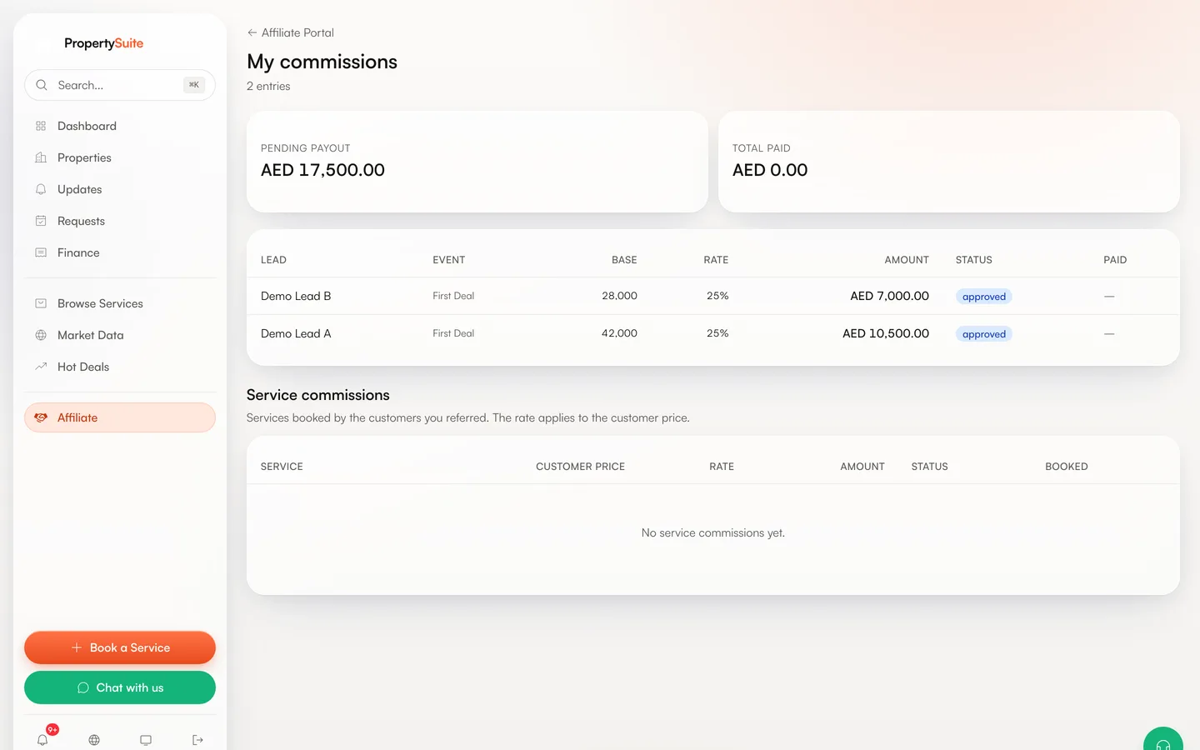Click the magnifier icon in search box
1200x750 pixels.
(42, 85)
